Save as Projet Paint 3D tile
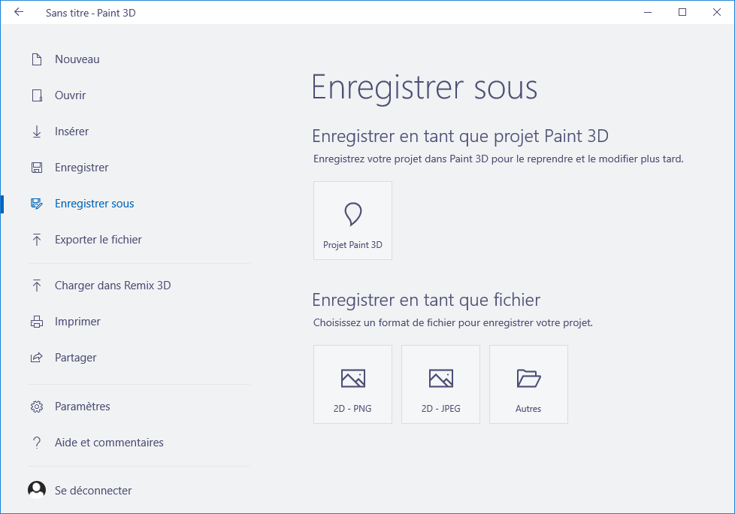735x514 pixels. point(352,221)
